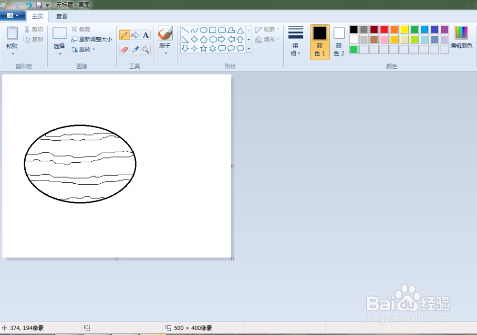Image resolution: width=477 pixels, height=335 pixels.
Task: Pick the pink color swatch
Action: (x=384, y=39)
